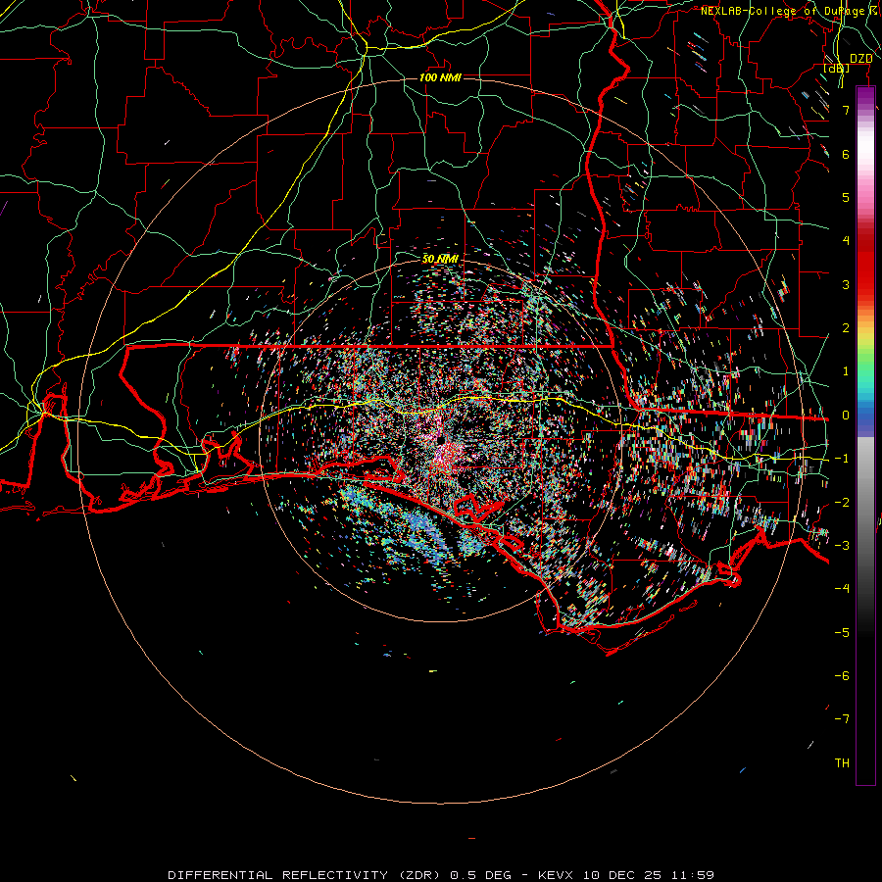882x882 pixels.
Task: Click the ZDR color scale bar
Action: tap(865, 435)
